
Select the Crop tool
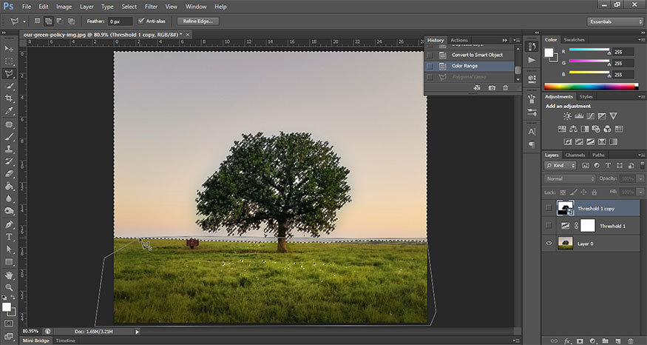(x=10, y=98)
